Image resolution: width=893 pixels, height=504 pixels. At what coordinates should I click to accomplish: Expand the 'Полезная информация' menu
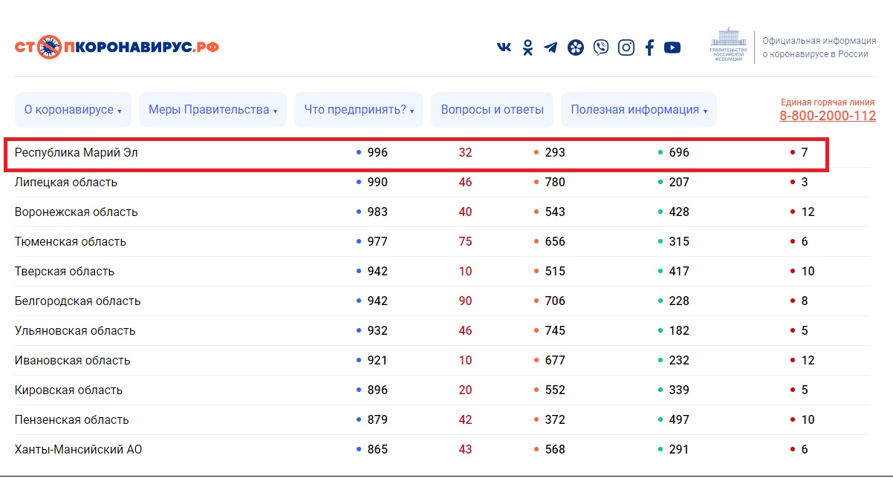tap(638, 110)
